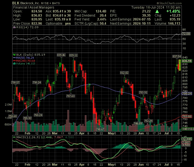Click the Low 820.95 value

pos(37,19)
